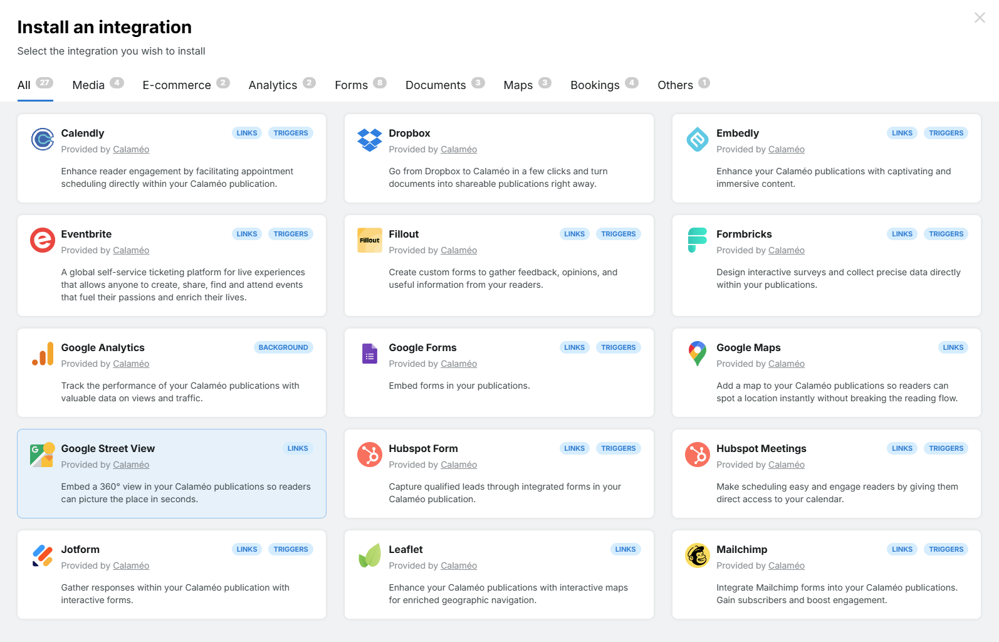Viewport: 999px width, 642px height.
Task: Click the Fillout title
Action: pyautogui.click(x=404, y=234)
